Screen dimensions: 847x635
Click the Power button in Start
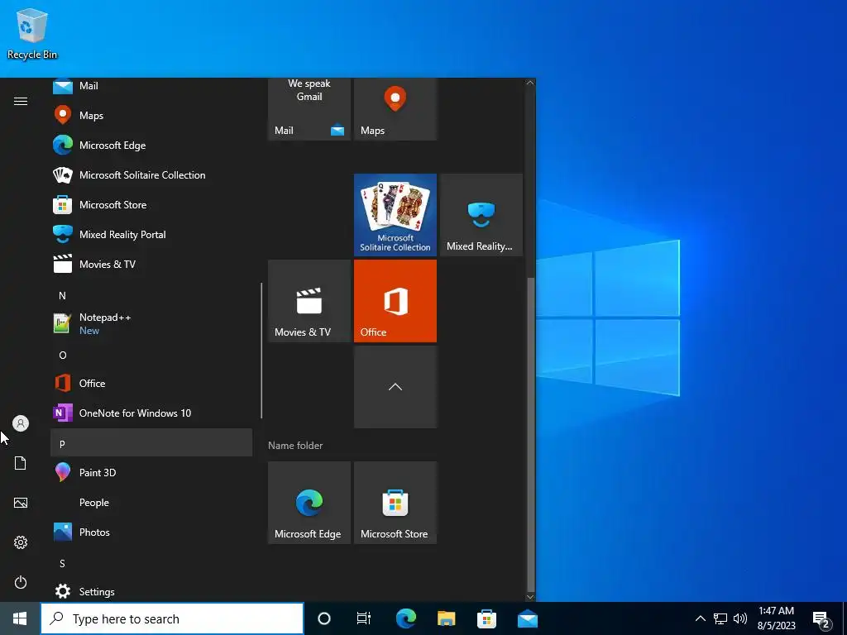(x=21, y=582)
